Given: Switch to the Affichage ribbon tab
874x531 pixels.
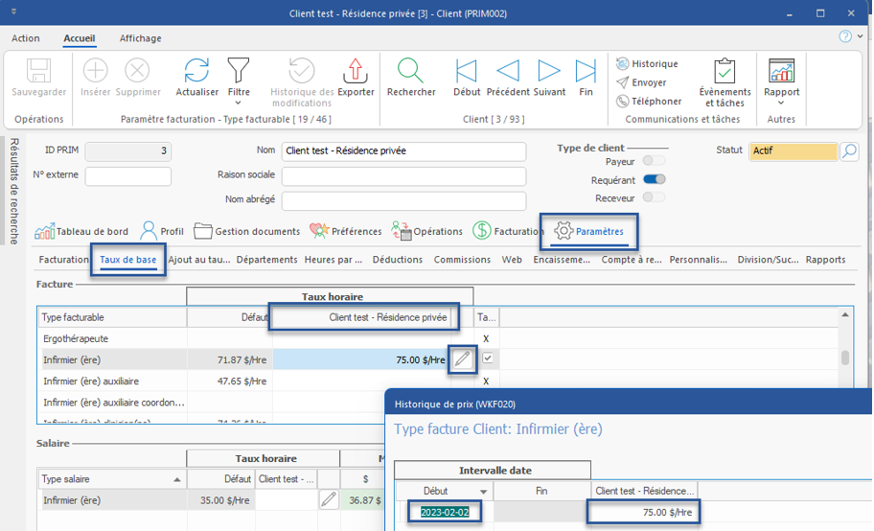Looking at the screenshot, I should coord(140,38).
